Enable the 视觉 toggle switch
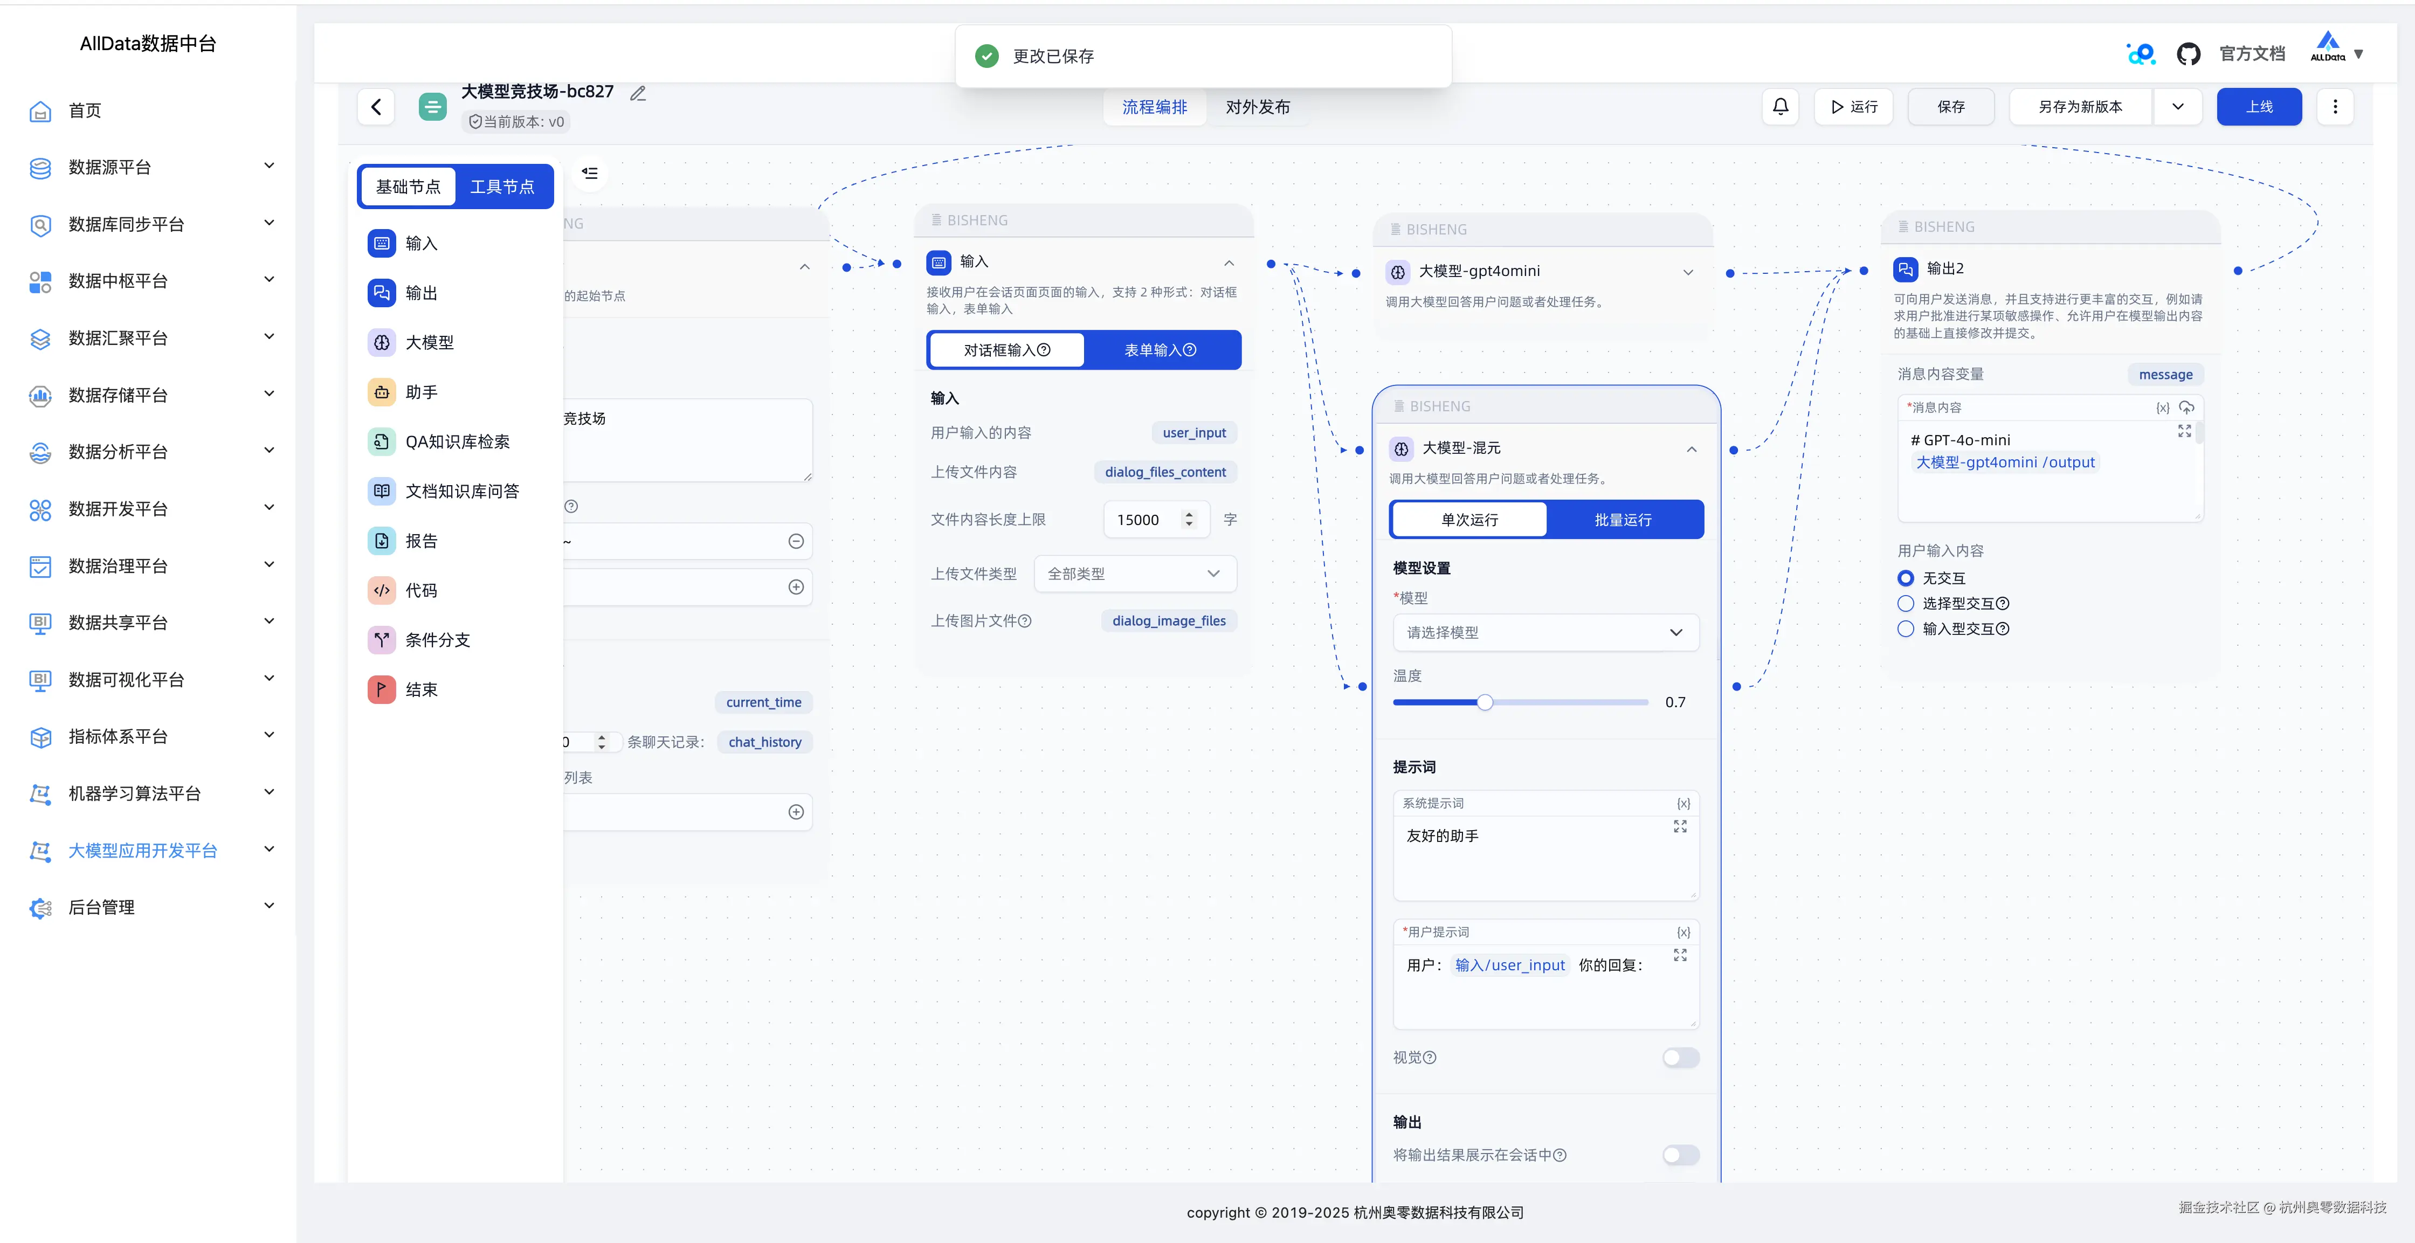Screen dimensions: 2415x1243 tap(1680, 1058)
